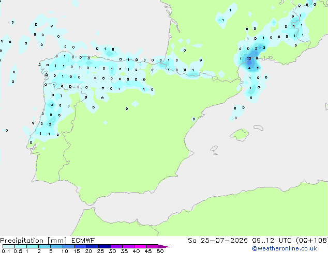Pick the 15–20 mm legend color swatch

pyautogui.click(x=80, y=246)
